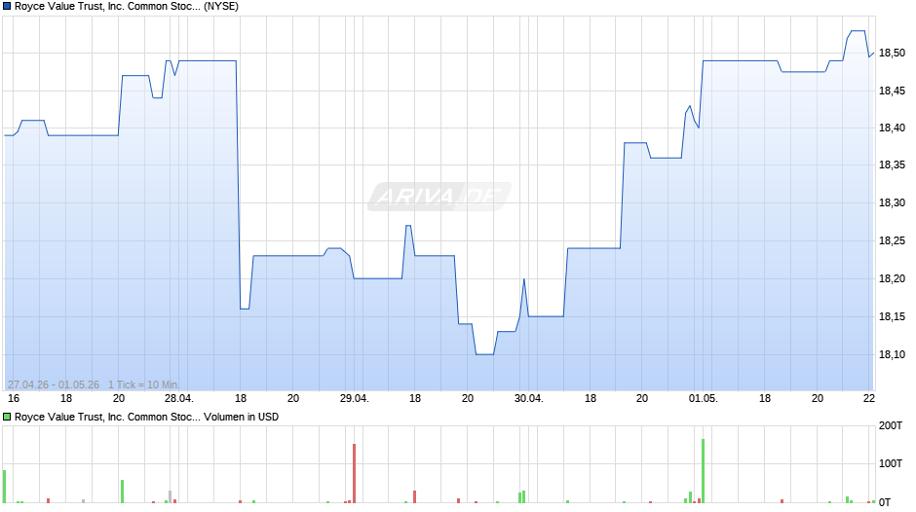The image size is (916, 512).
Task: Click the 28.04. date label on time axis
Action: click(x=178, y=398)
